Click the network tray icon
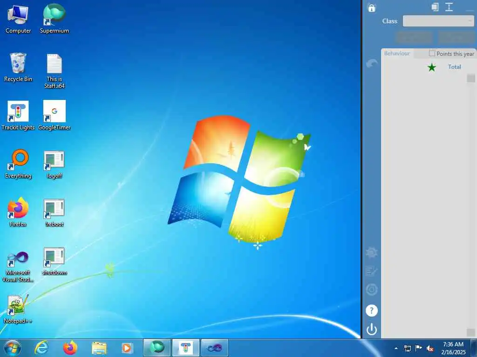 click(407, 348)
